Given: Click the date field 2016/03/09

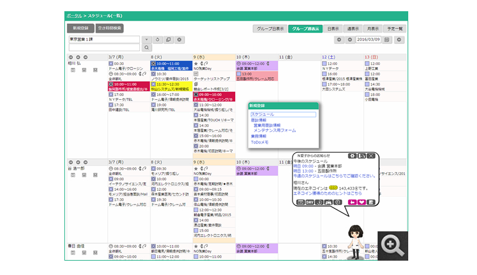Looking at the screenshot, I should tap(368, 39).
